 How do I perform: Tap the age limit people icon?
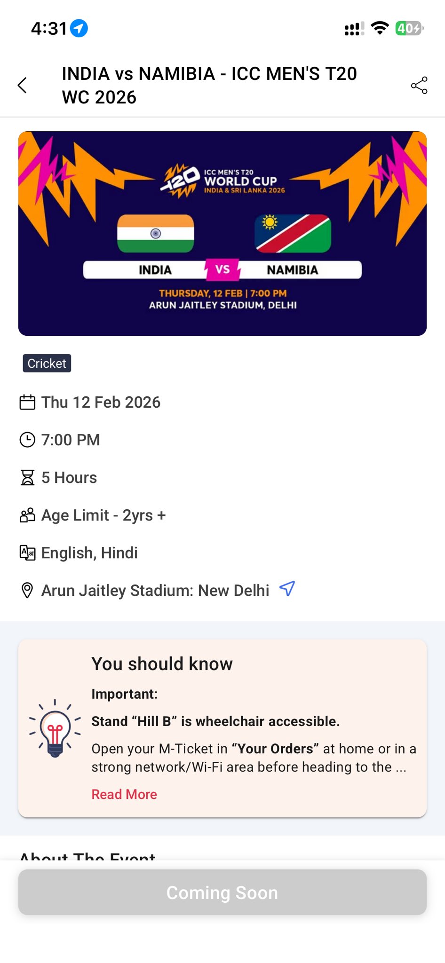coord(27,515)
